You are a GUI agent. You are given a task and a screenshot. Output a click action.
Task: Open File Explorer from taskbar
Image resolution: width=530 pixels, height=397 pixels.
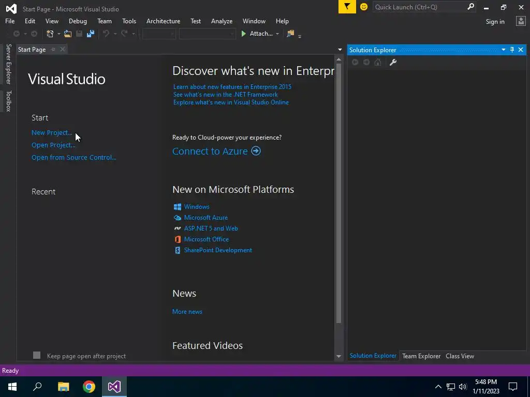[63, 387]
